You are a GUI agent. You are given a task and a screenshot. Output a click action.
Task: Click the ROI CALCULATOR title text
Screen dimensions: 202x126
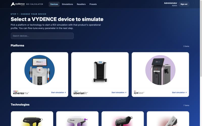point(35,4)
